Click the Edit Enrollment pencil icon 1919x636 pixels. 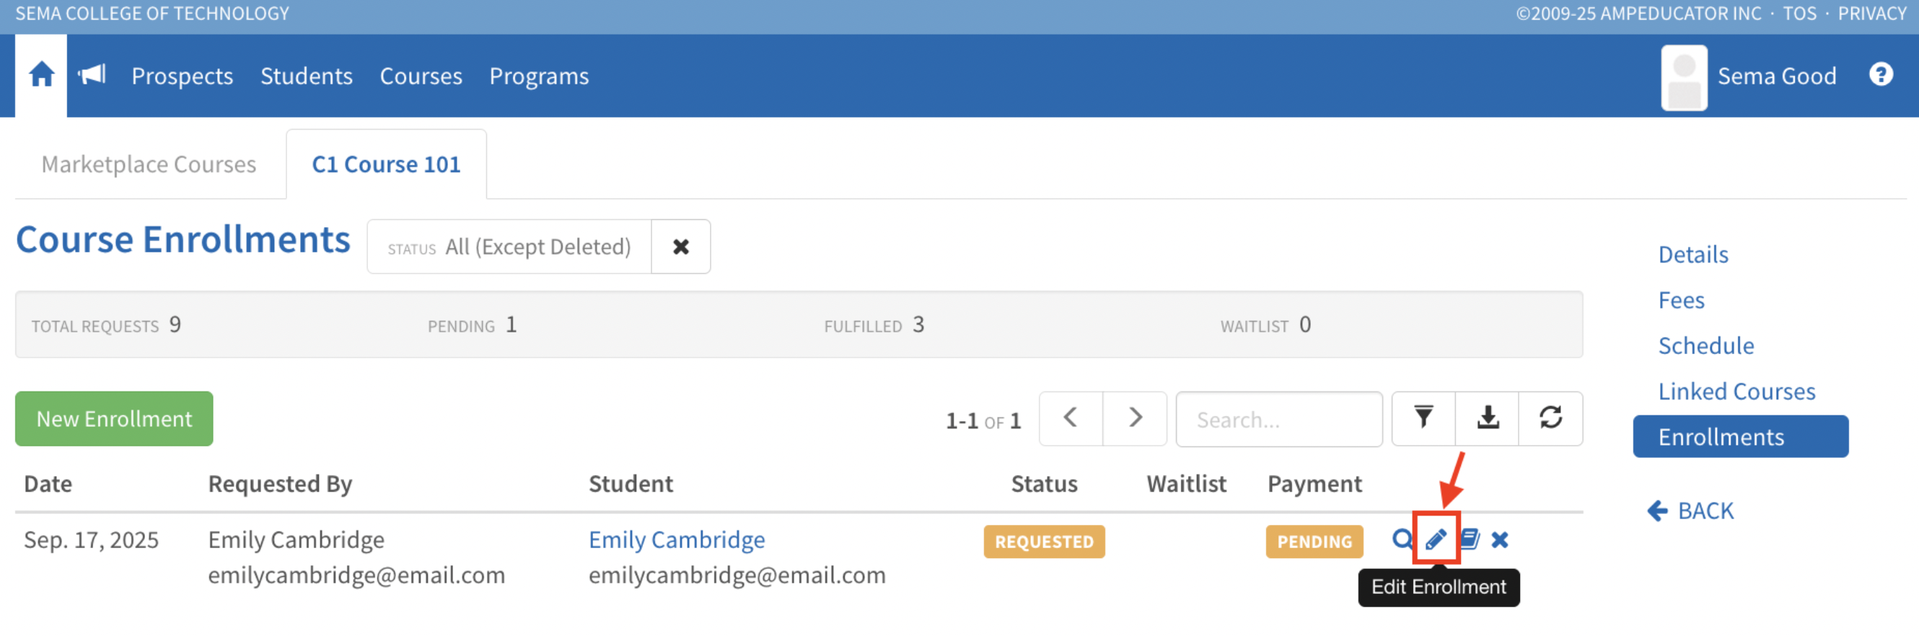pos(1436,539)
